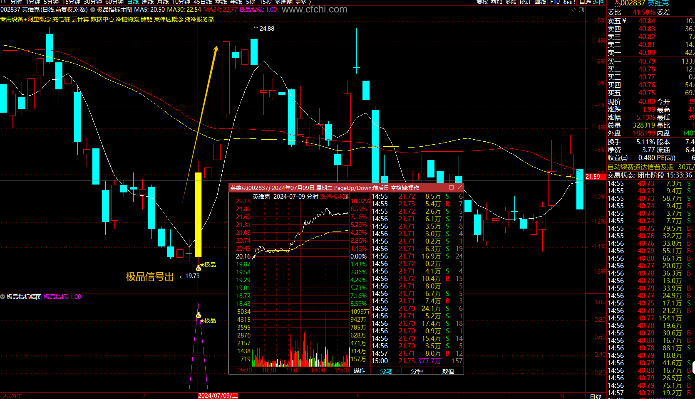Image resolution: width=695 pixels, height=399 pixels.
Task: Click the MA5: 20.50 indicator value
Action: 149,10
